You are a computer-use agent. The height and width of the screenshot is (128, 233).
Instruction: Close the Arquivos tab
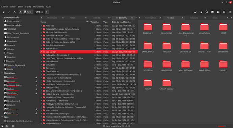205,18
